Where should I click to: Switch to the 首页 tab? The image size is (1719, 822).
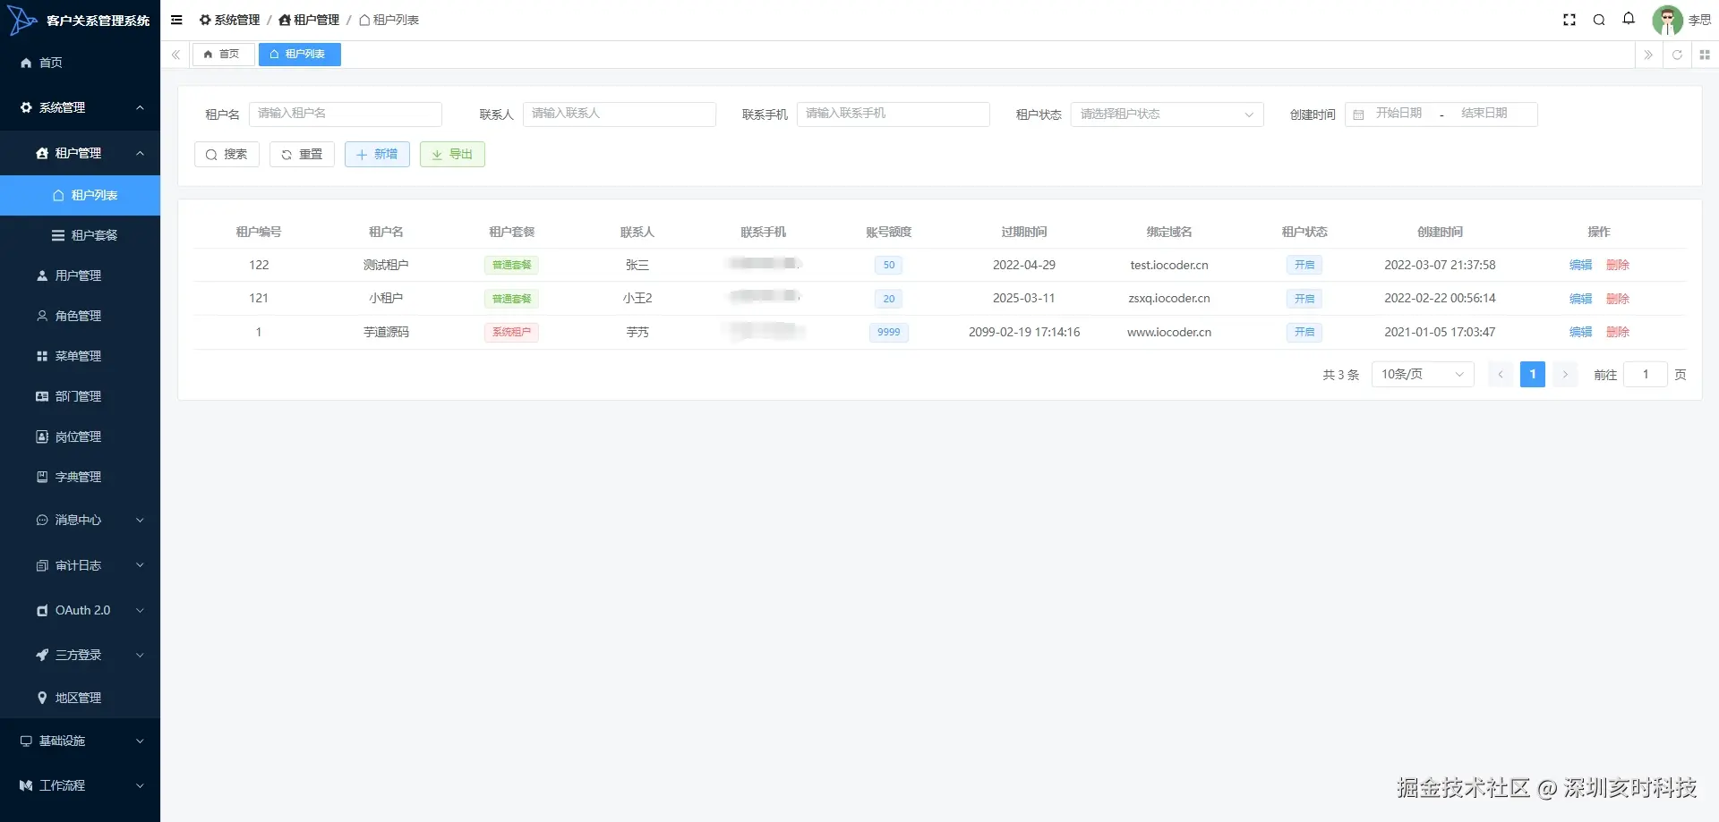[223, 55]
